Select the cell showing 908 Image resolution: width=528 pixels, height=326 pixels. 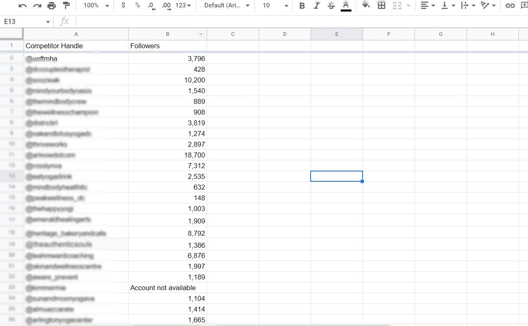(x=167, y=112)
